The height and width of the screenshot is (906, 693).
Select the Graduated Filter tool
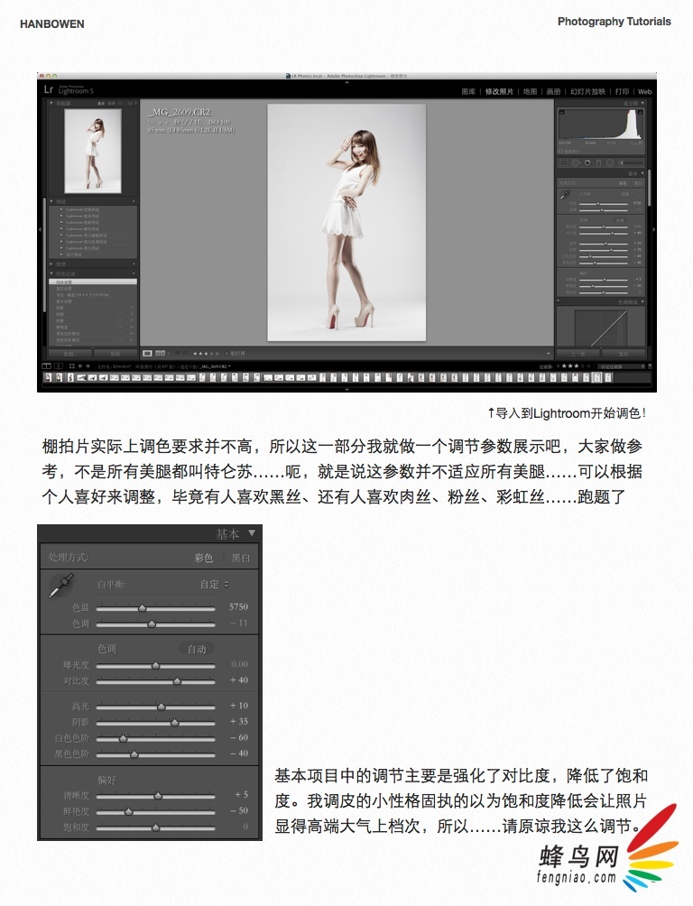pos(597,162)
